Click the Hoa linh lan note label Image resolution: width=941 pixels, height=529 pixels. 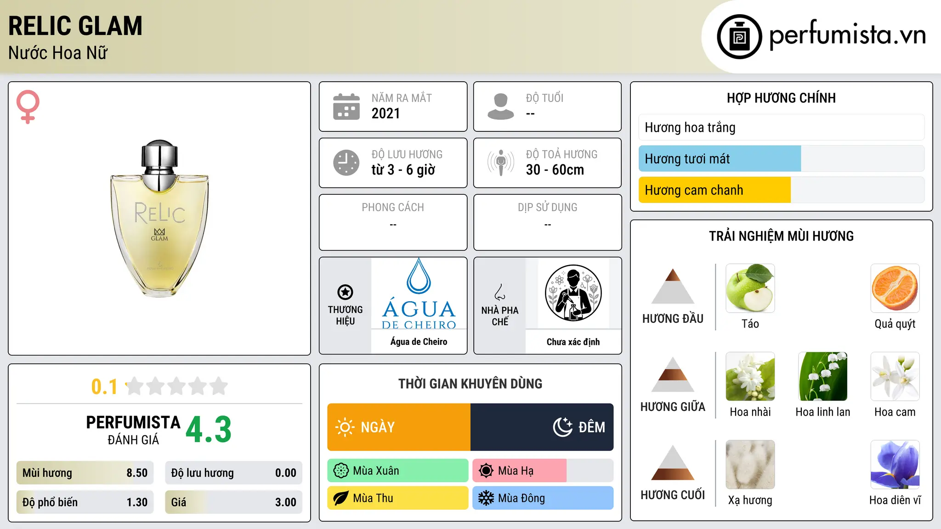(x=823, y=412)
